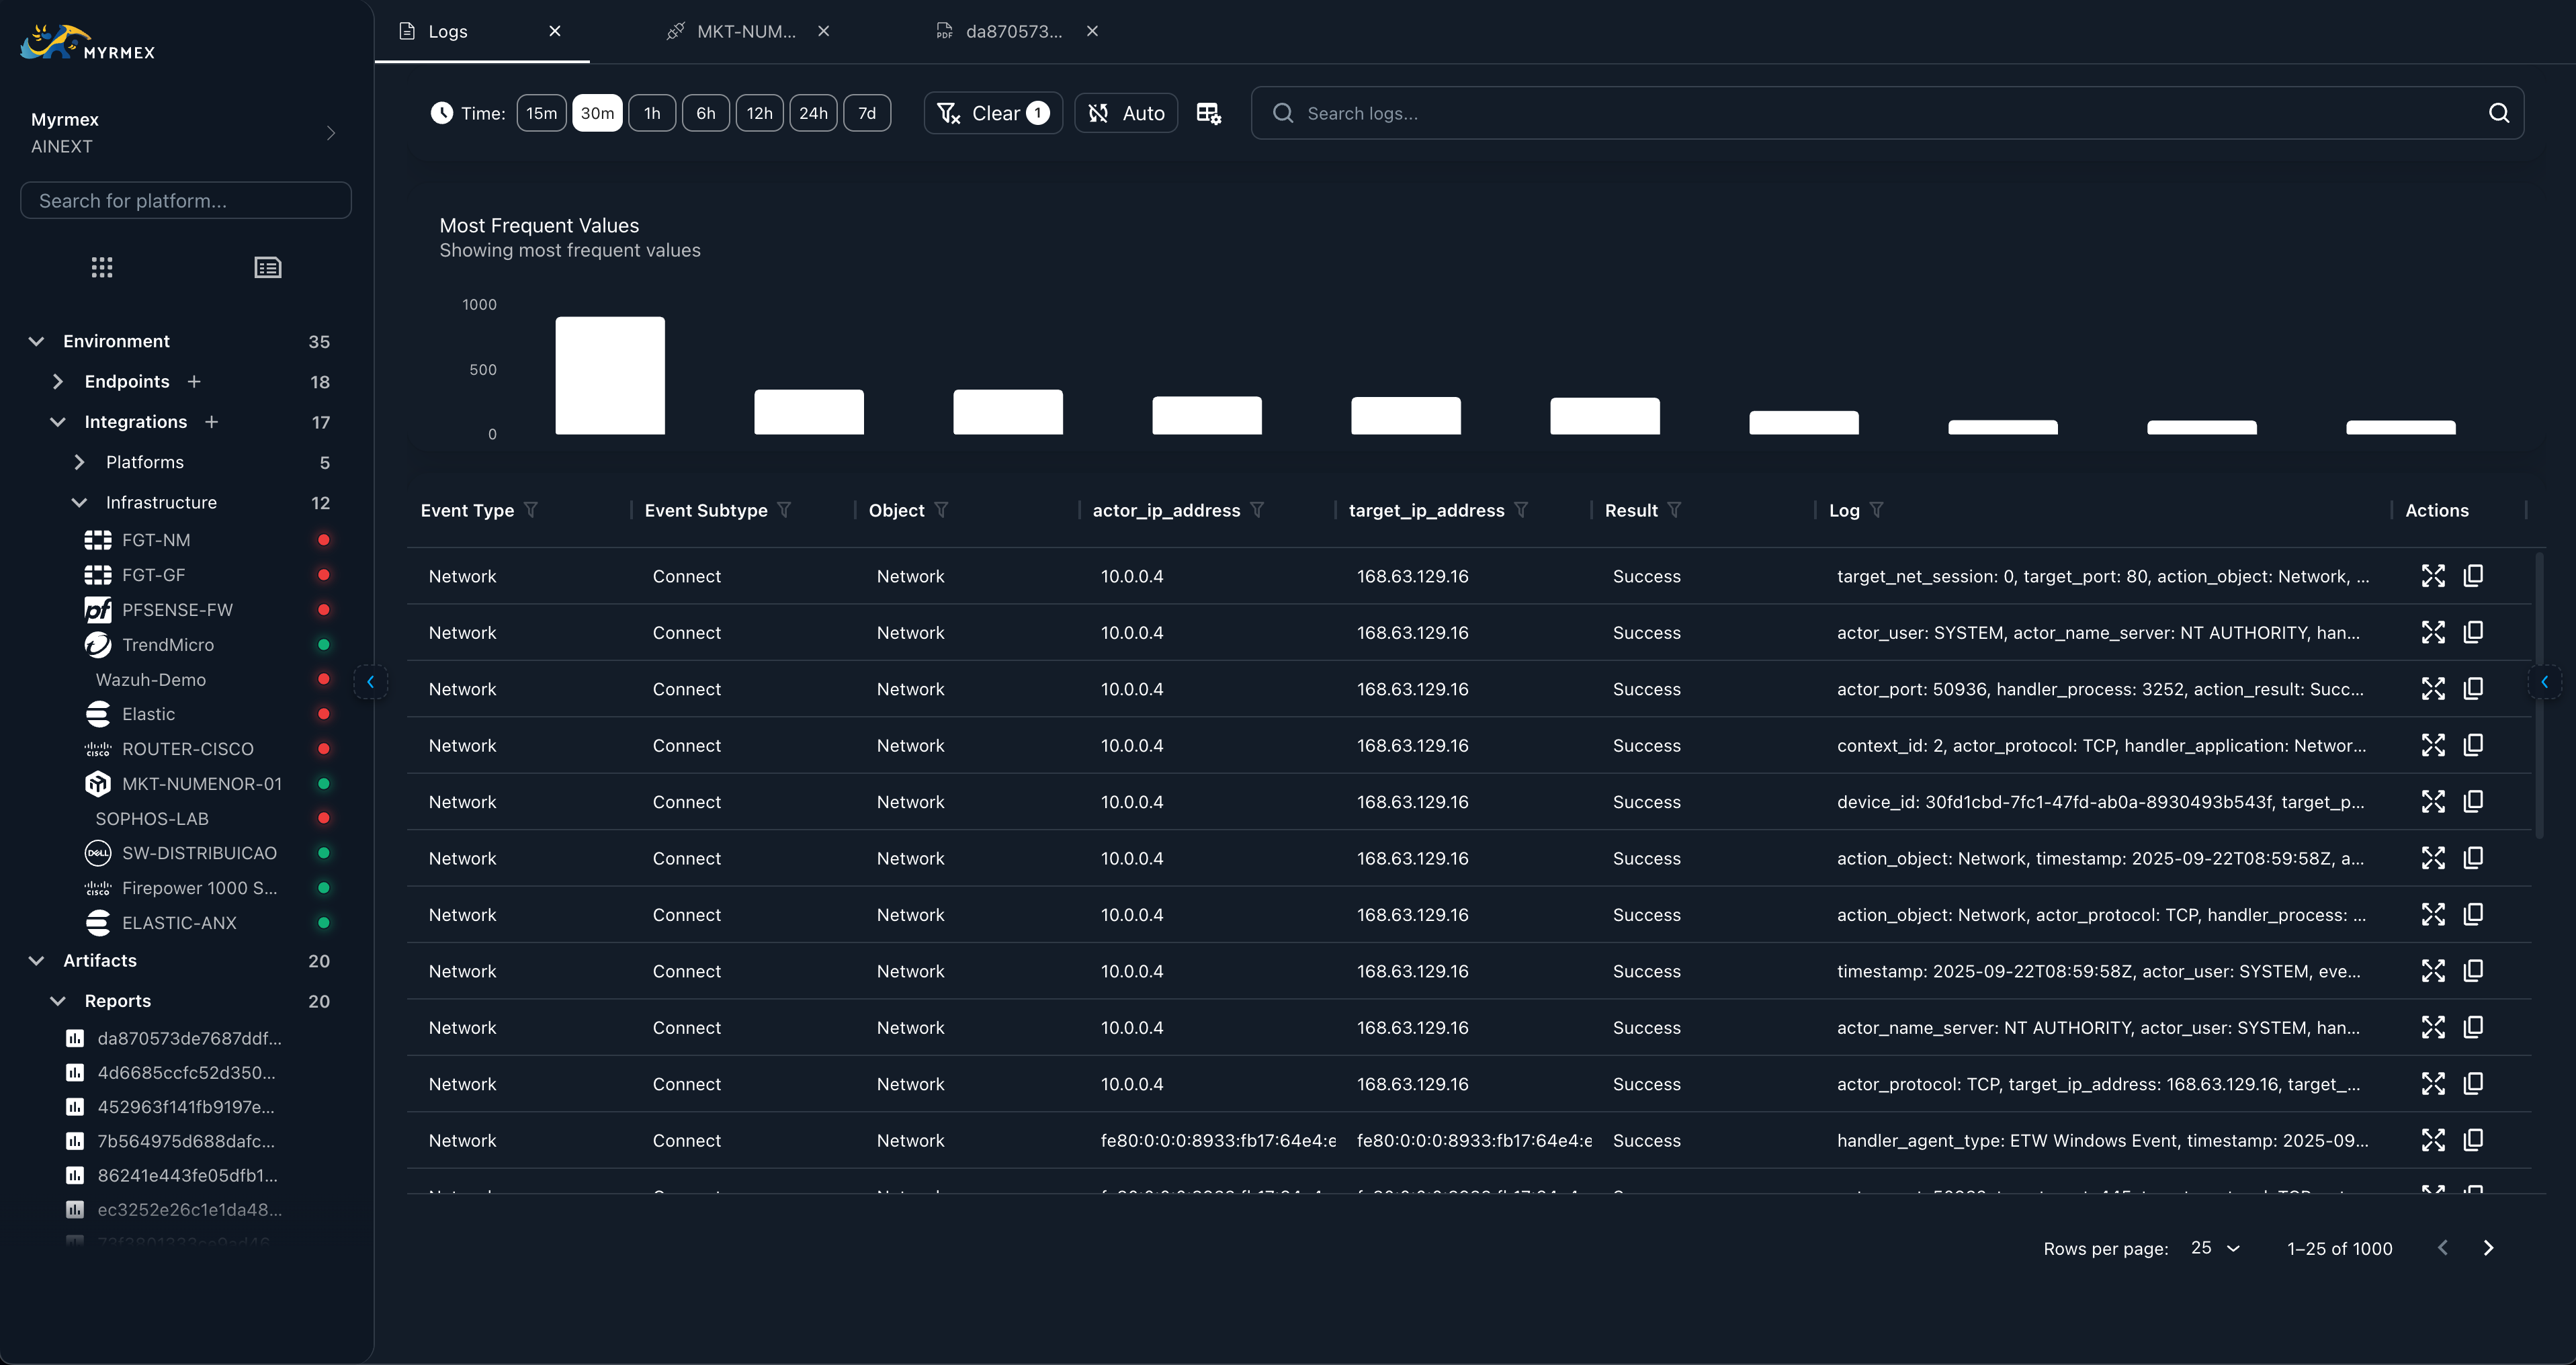
Task: Toggle the 30m time range selection
Action: 597,113
